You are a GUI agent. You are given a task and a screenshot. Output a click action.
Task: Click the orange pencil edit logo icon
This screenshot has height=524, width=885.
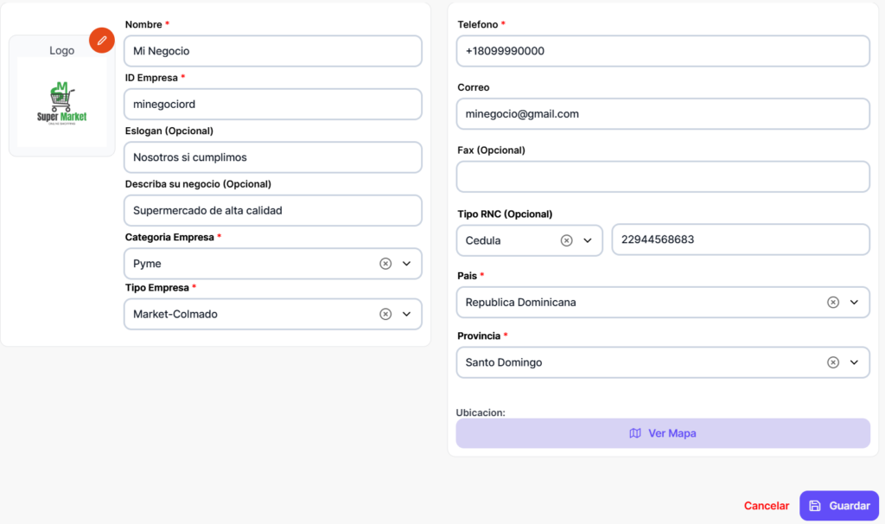coord(102,40)
